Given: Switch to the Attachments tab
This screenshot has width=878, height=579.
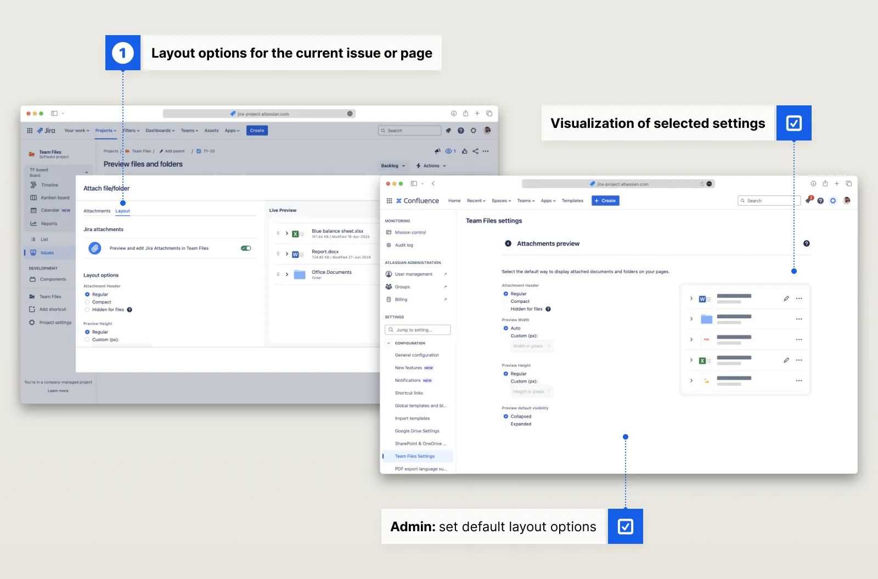Looking at the screenshot, I should [x=97, y=211].
